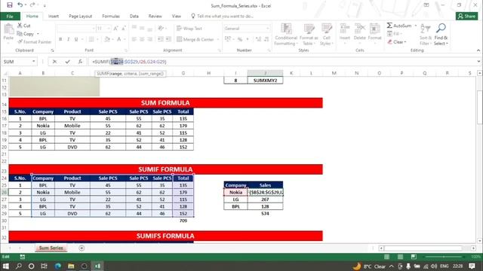Toggle Underline formatting button

(75, 39)
